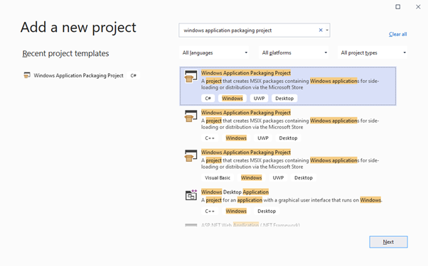Click the Recent project templates heading

pyautogui.click(x=65, y=53)
